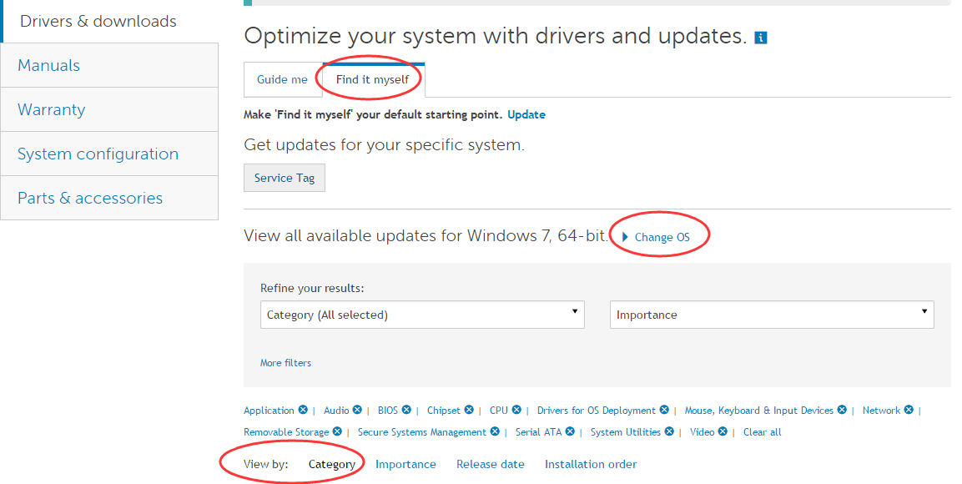Remove the Serial ATA filter tag
The height and width of the screenshot is (484, 962).
pos(570,431)
